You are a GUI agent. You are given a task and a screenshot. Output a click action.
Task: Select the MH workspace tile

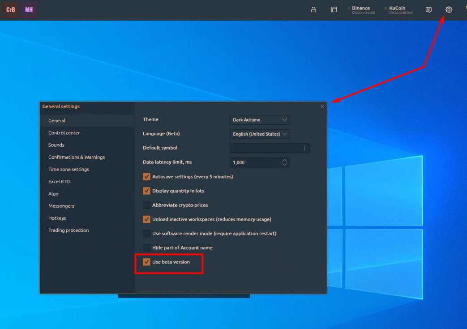tap(29, 9)
